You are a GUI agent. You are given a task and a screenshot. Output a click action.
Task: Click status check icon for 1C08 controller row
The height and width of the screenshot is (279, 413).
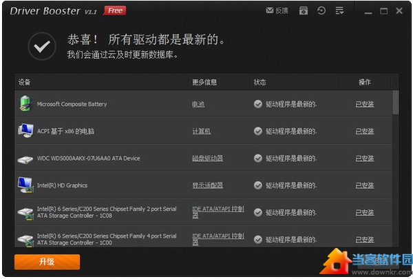click(x=258, y=213)
